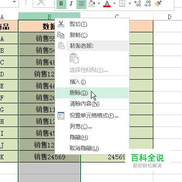Choose 取消隐藏(U) menu entry
182x182 pixels.
coord(92,148)
